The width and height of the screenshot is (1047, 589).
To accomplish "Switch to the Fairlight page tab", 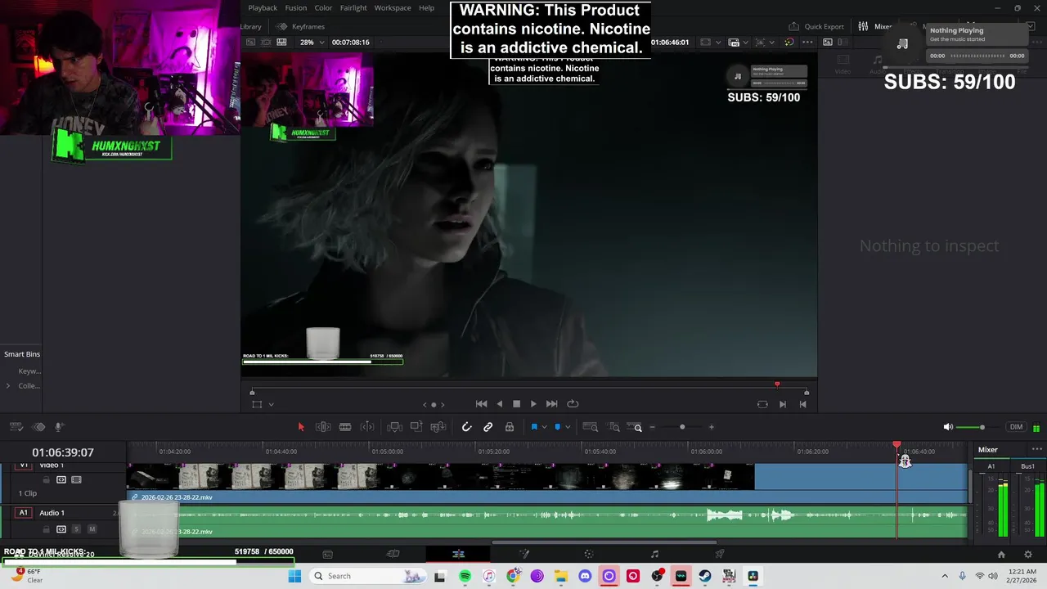I will (654, 554).
